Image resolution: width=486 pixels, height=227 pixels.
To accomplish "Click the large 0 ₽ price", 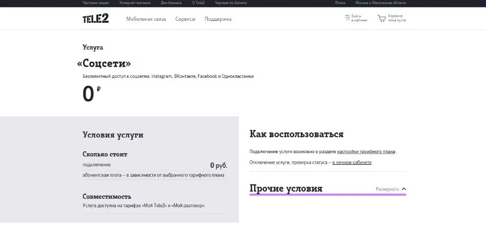I will coord(92,94).
